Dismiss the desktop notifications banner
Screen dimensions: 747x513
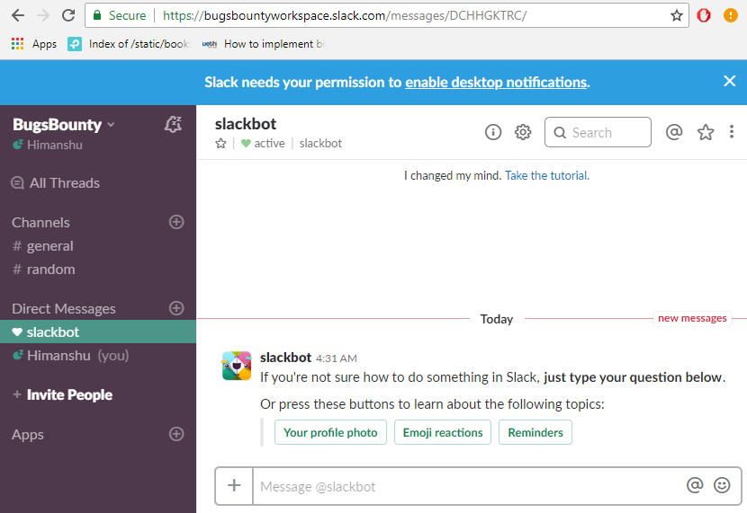(x=730, y=82)
